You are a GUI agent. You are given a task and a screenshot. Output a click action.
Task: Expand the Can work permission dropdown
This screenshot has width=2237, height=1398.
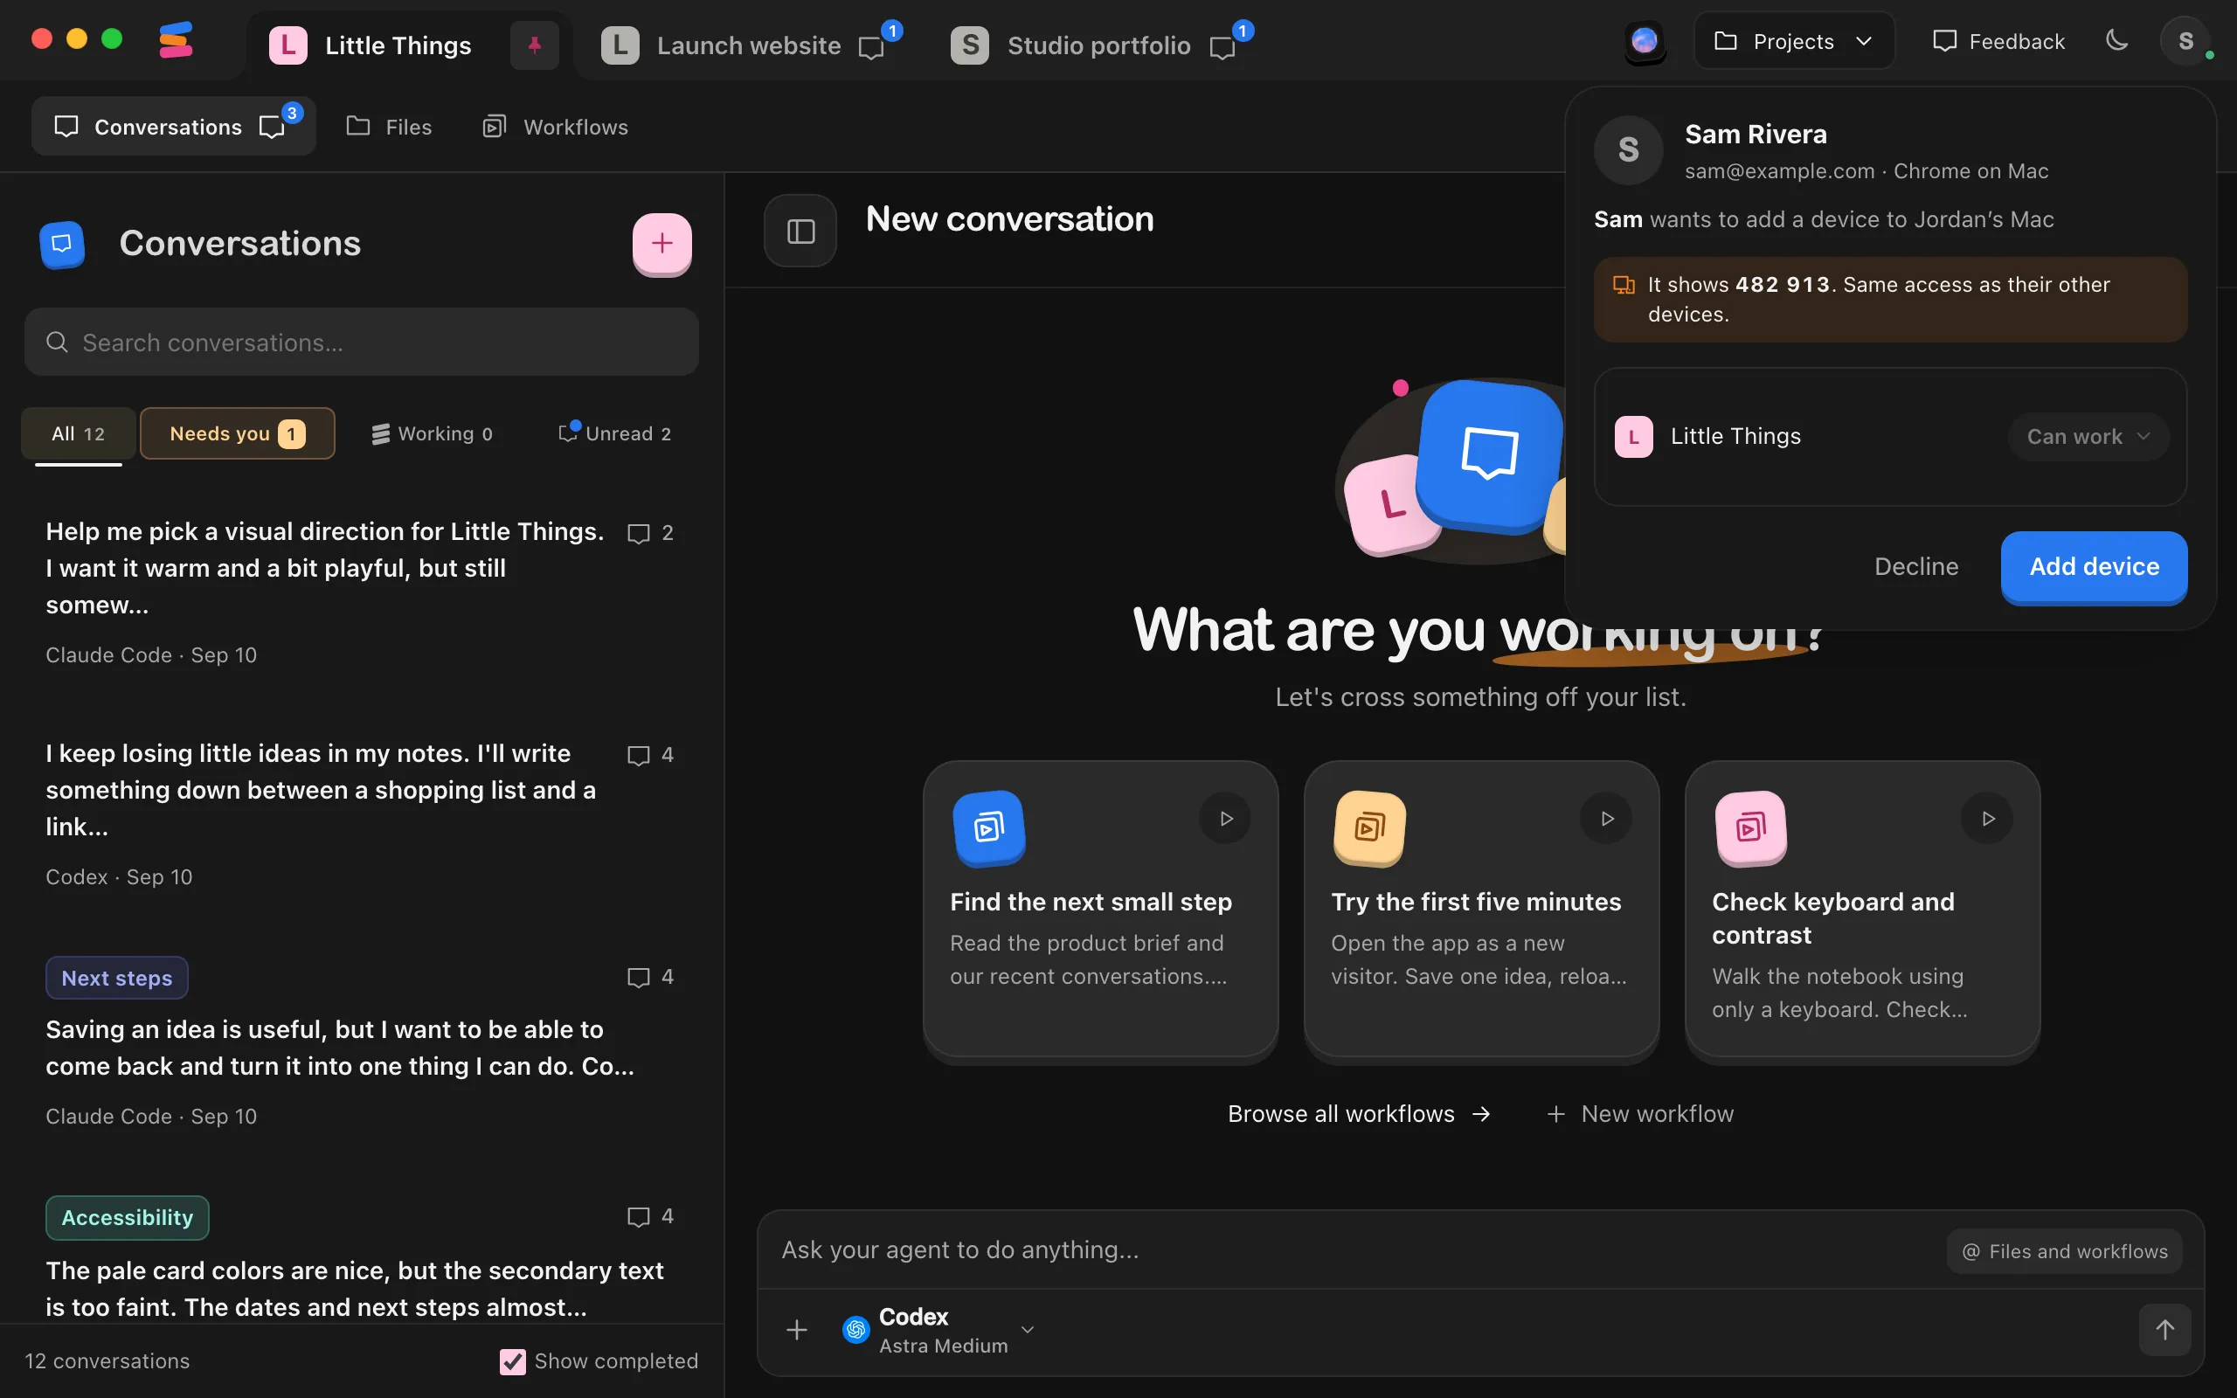[x=2088, y=436]
